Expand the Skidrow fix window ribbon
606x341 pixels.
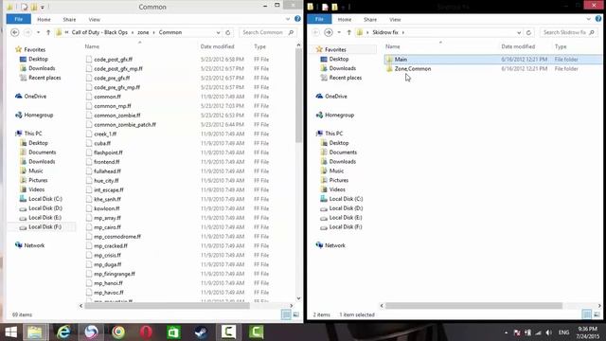click(x=589, y=19)
